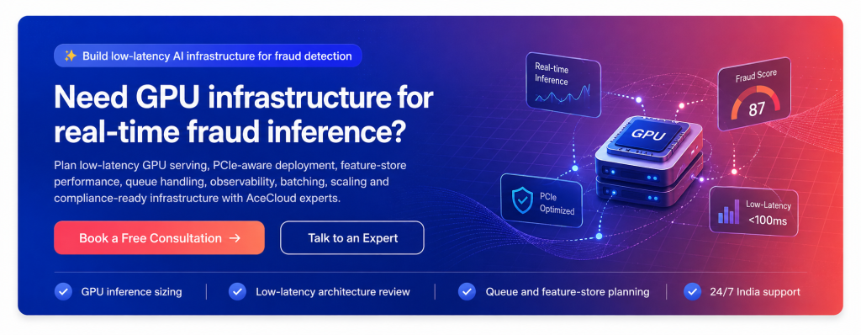Click the PCIe Optimized label

[x=557, y=203]
